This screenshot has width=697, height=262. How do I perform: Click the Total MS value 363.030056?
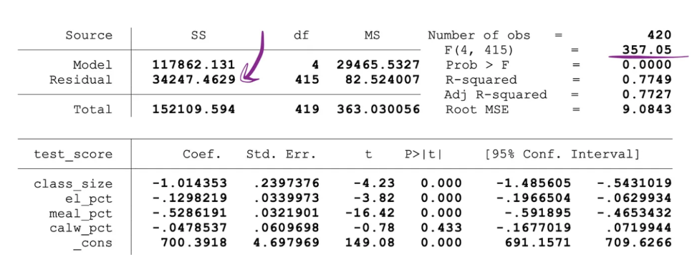point(378,110)
